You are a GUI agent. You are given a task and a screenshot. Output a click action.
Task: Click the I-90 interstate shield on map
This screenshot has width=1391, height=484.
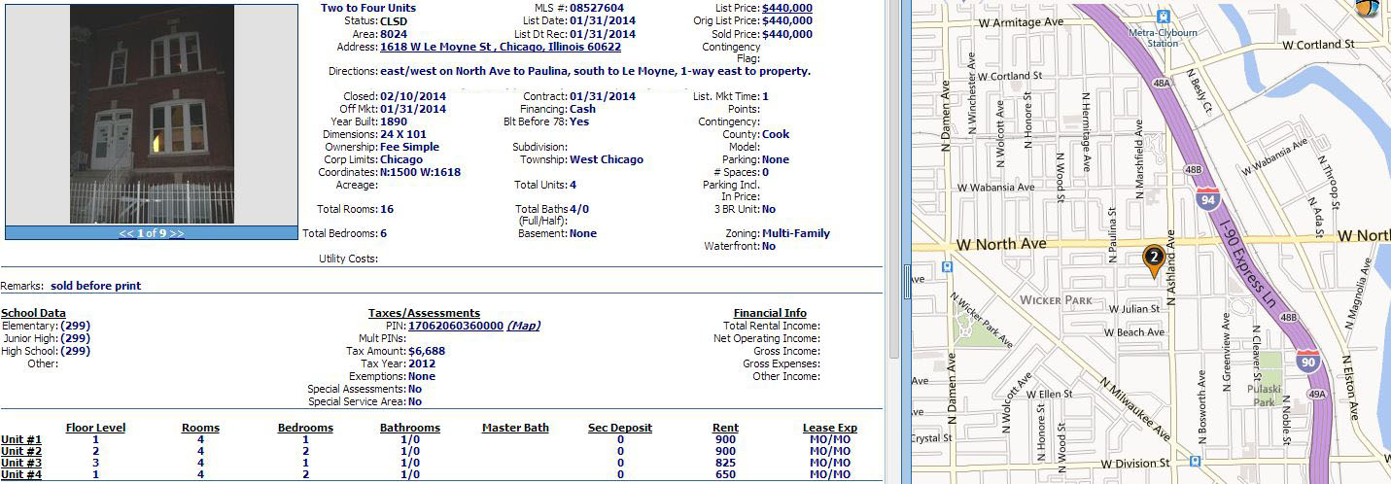1307,362
